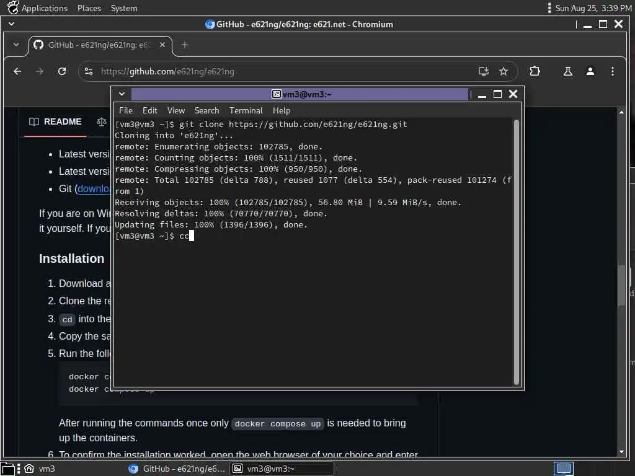Click page scroll down arrow

621,452
